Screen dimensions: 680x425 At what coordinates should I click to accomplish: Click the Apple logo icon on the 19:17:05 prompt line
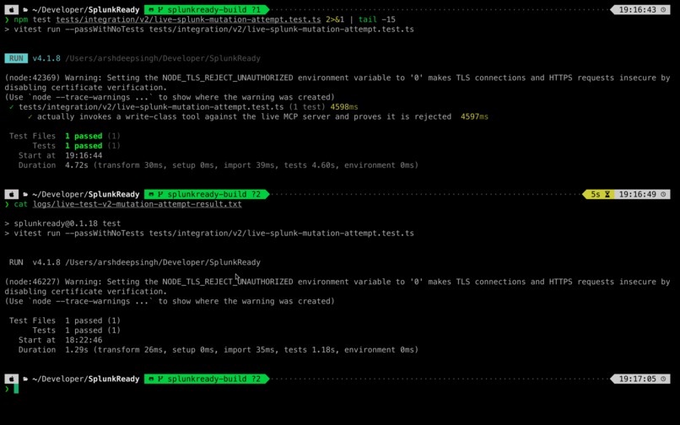click(x=11, y=379)
